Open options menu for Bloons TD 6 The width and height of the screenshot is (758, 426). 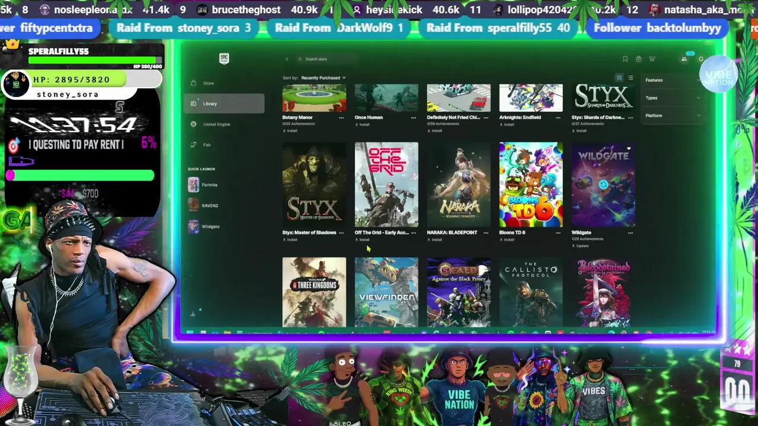(x=558, y=233)
